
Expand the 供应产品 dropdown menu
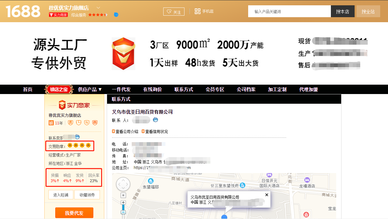(x=90, y=89)
